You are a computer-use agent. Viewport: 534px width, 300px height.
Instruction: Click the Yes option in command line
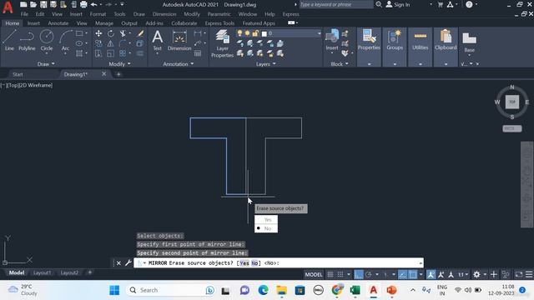click(244, 263)
